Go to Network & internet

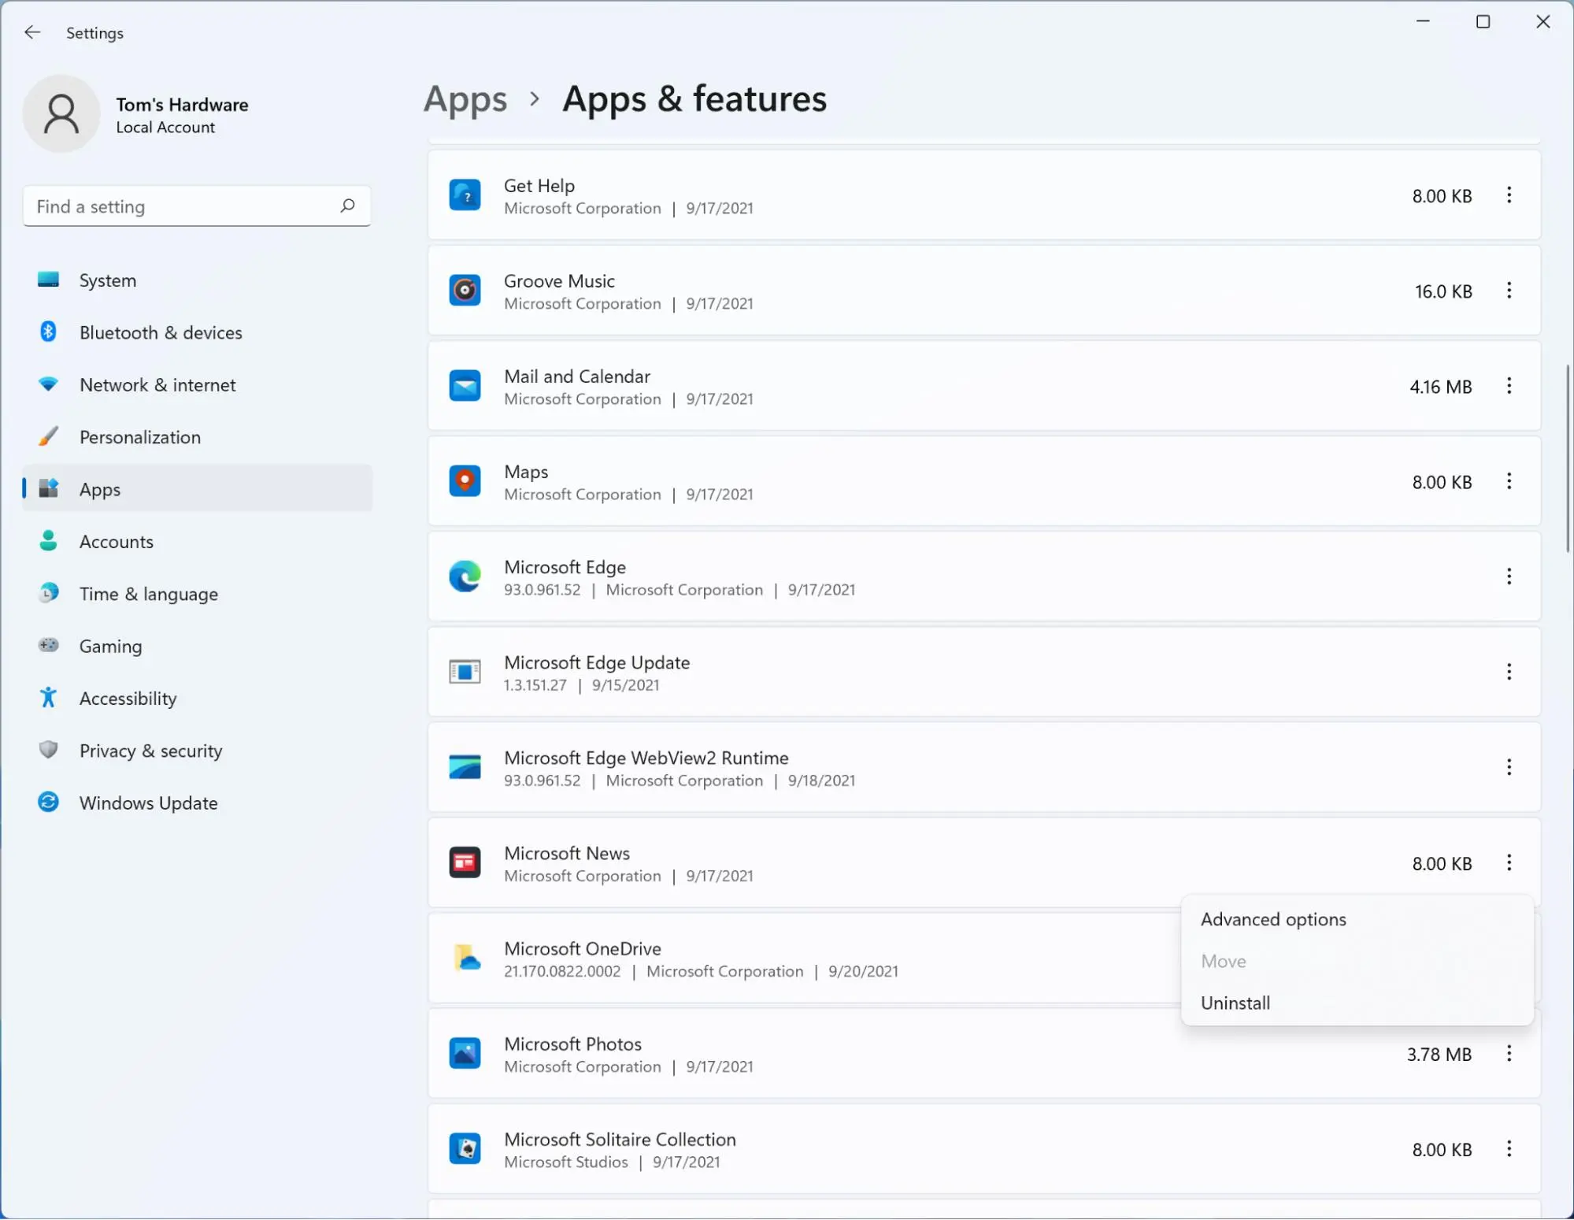[197, 385]
